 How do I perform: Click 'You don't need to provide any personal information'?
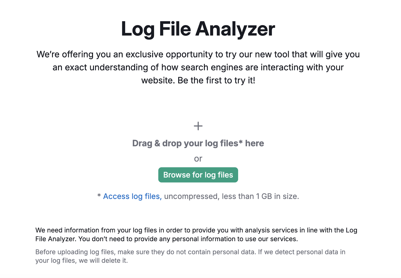(x=188, y=239)
